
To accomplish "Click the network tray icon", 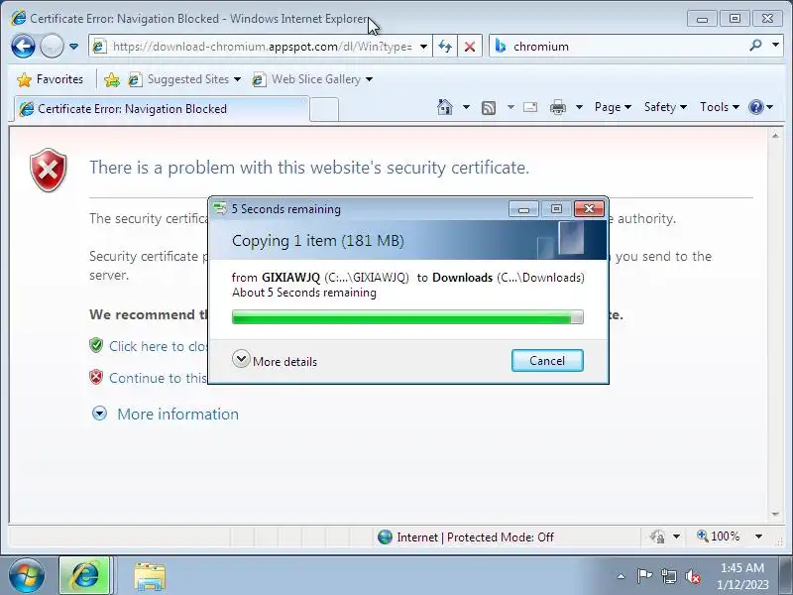I will coord(668,576).
